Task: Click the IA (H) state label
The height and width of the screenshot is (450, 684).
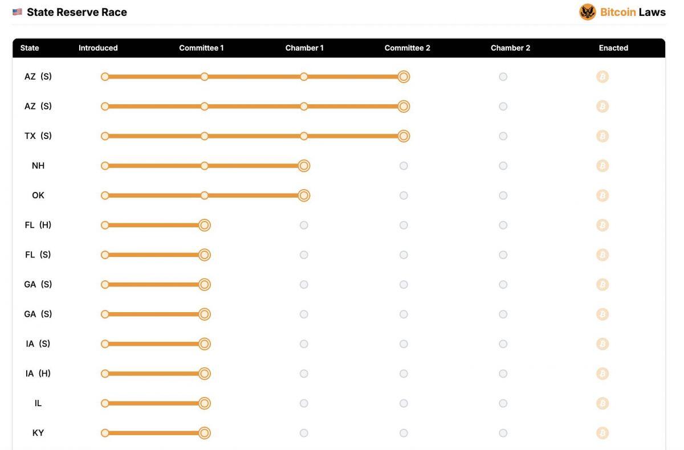Action: click(38, 374)
